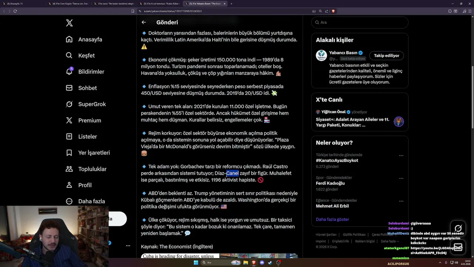
Task: Open the Premium X icon in sidebar
Action: coord(69,121)
